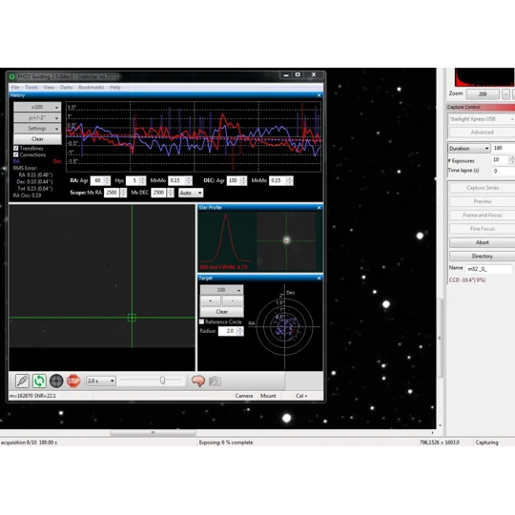Click the CCD -10.4° temperature readout
This screenshot has width=515, height=515.
(467, 280)
